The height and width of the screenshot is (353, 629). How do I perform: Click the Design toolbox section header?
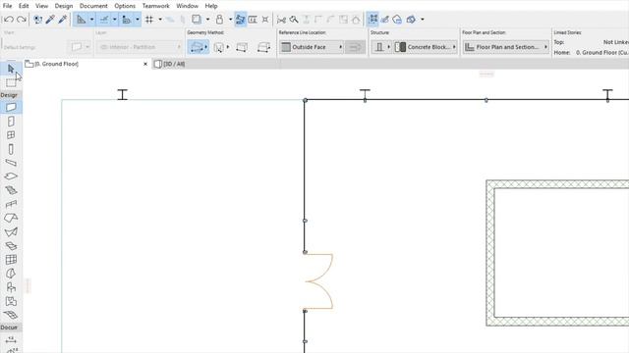[11, 95]
